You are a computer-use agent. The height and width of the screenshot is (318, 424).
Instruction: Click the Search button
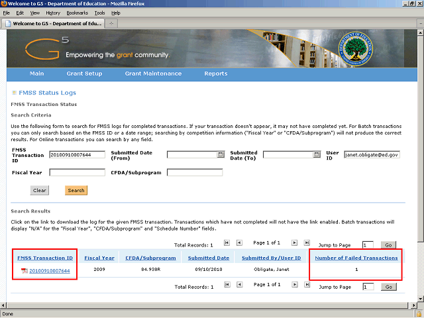(76, 190)
